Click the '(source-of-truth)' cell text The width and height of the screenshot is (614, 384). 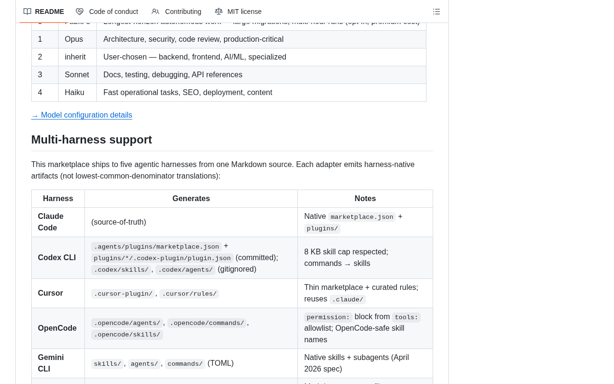click(x=118, y=222)
